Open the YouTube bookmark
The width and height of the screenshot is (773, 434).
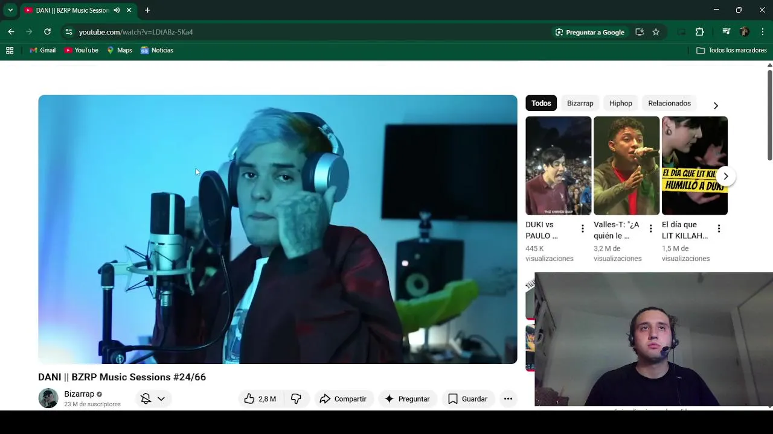click(82, 51)
